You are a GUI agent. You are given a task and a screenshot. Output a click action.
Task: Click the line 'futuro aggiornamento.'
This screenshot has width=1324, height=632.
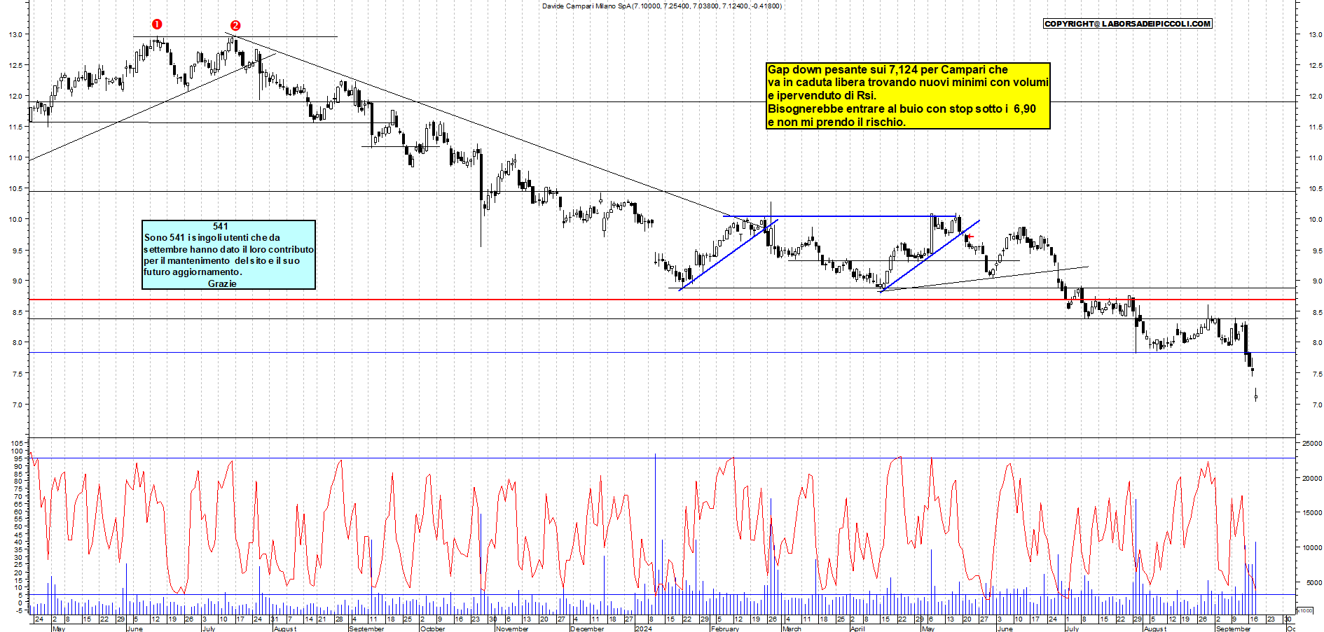(x=193, y=272)
